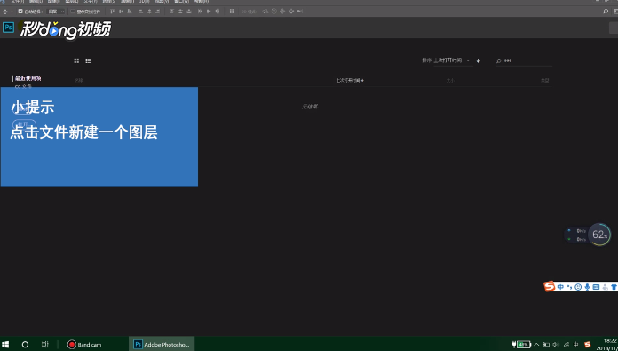Toggle Show Transform Controls checkbox
The height and width of the screenshot is (351, 618).
[73, 12]
